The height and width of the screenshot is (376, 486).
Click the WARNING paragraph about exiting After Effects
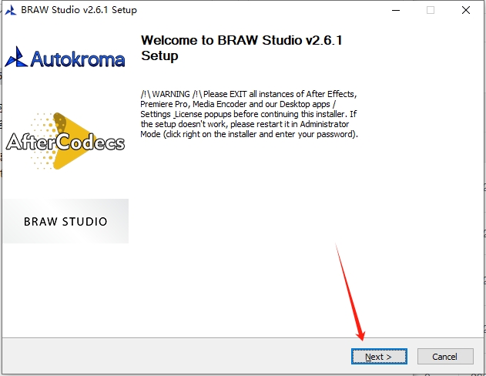coord(249,114)
